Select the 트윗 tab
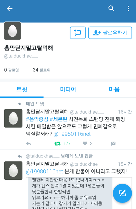The image size is (136, 209). click(x=22, y=89)
